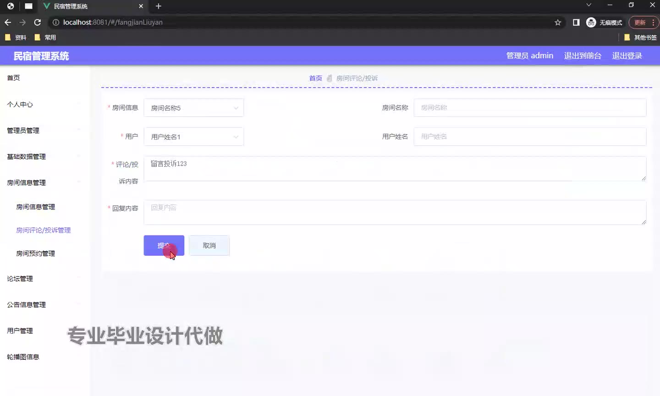
Task: Bookmark this page with star icon
Action: [558, 22]
